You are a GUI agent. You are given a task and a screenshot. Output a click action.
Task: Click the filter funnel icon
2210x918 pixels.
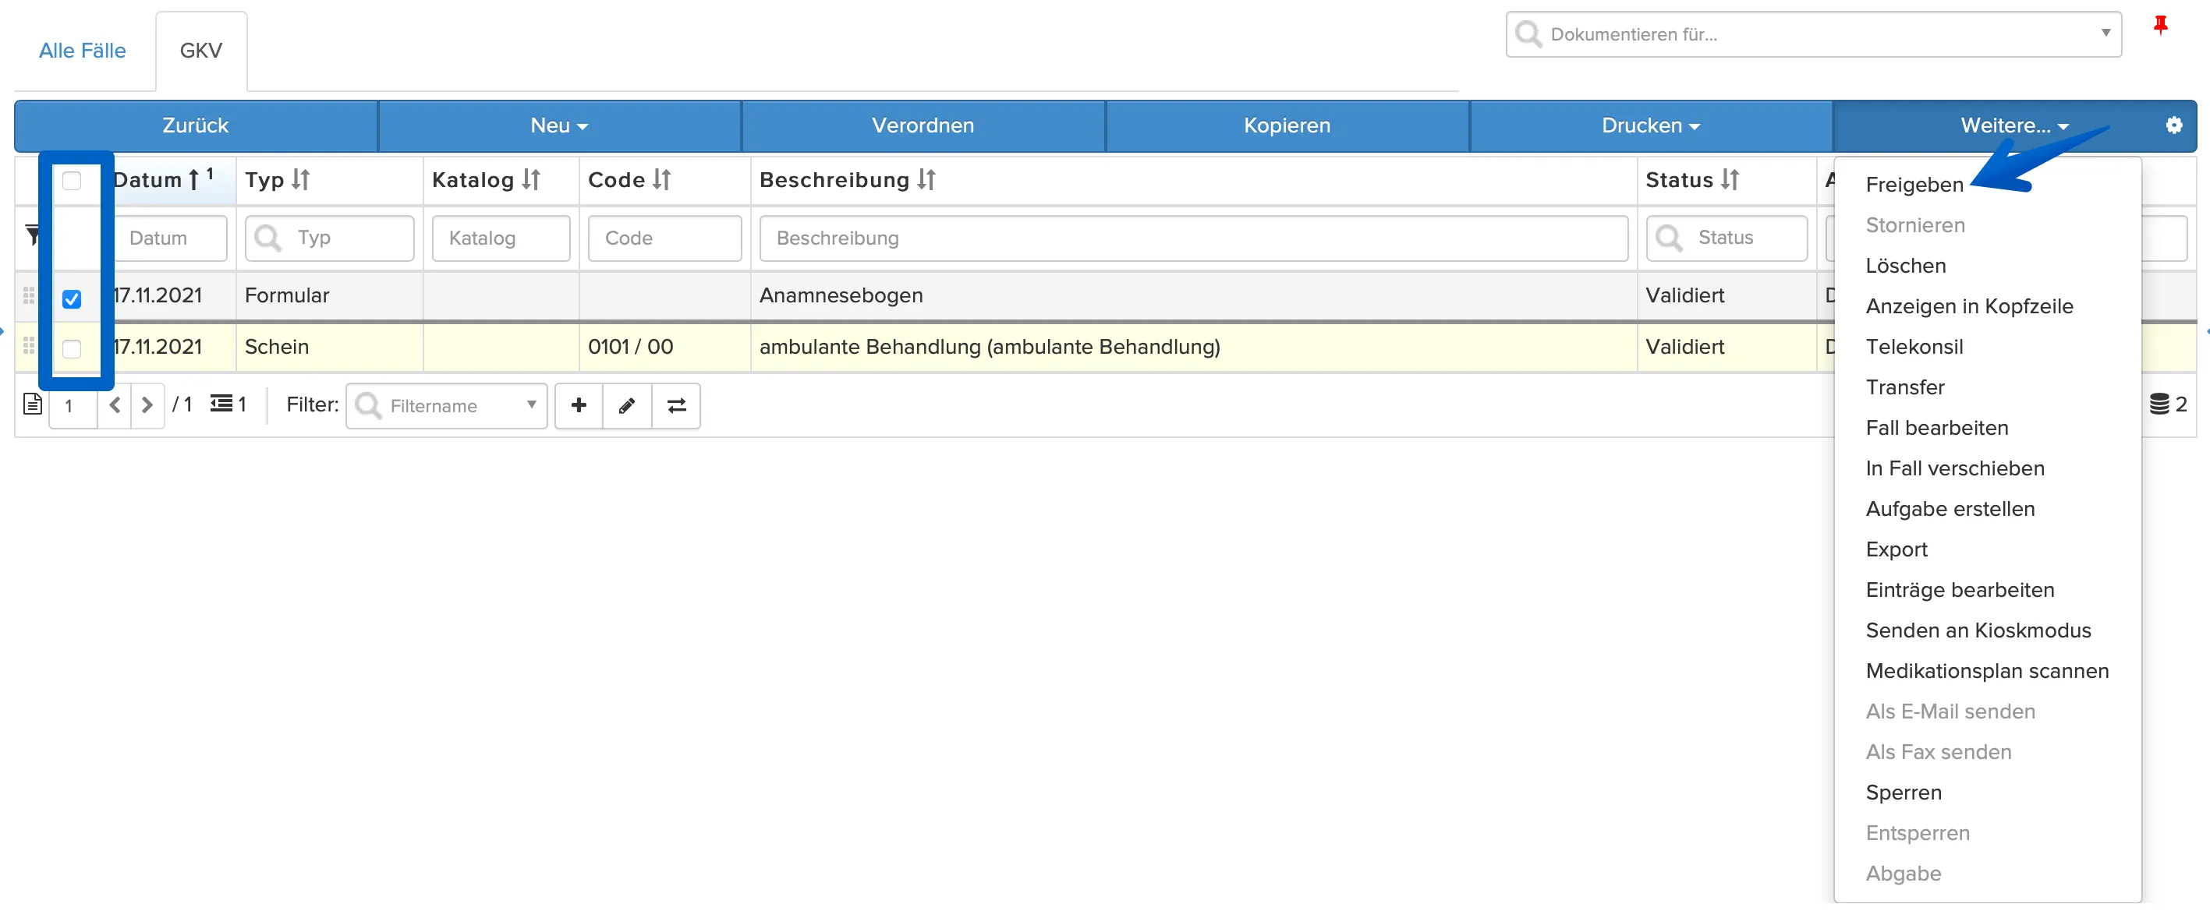point(33,234)
